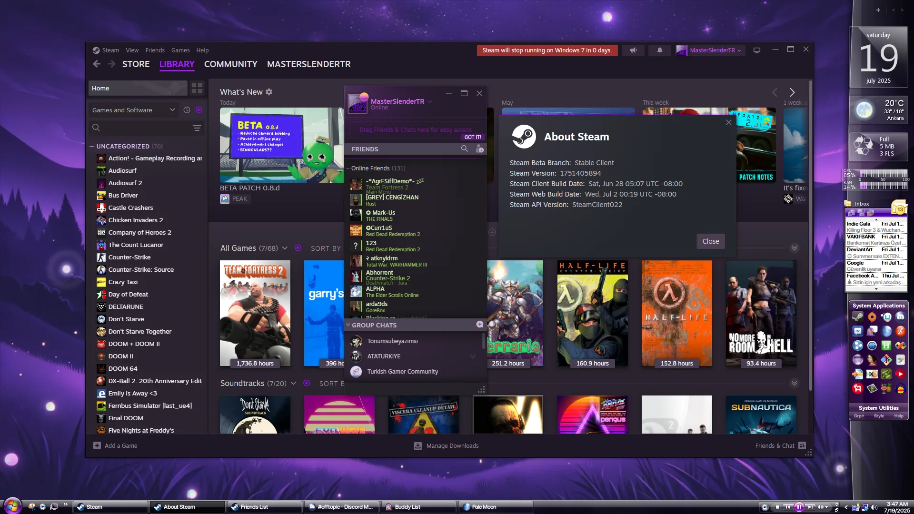This screenshot has width=914, height=514.
Task: Close the About Steam dialog with Close
Action: click(711, 241)
